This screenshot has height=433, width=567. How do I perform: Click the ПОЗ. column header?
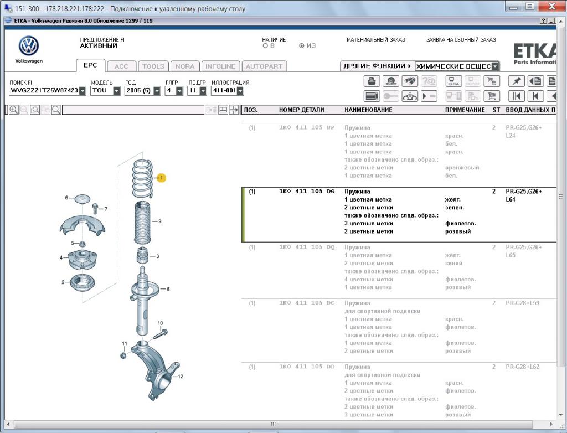[251, 110]
